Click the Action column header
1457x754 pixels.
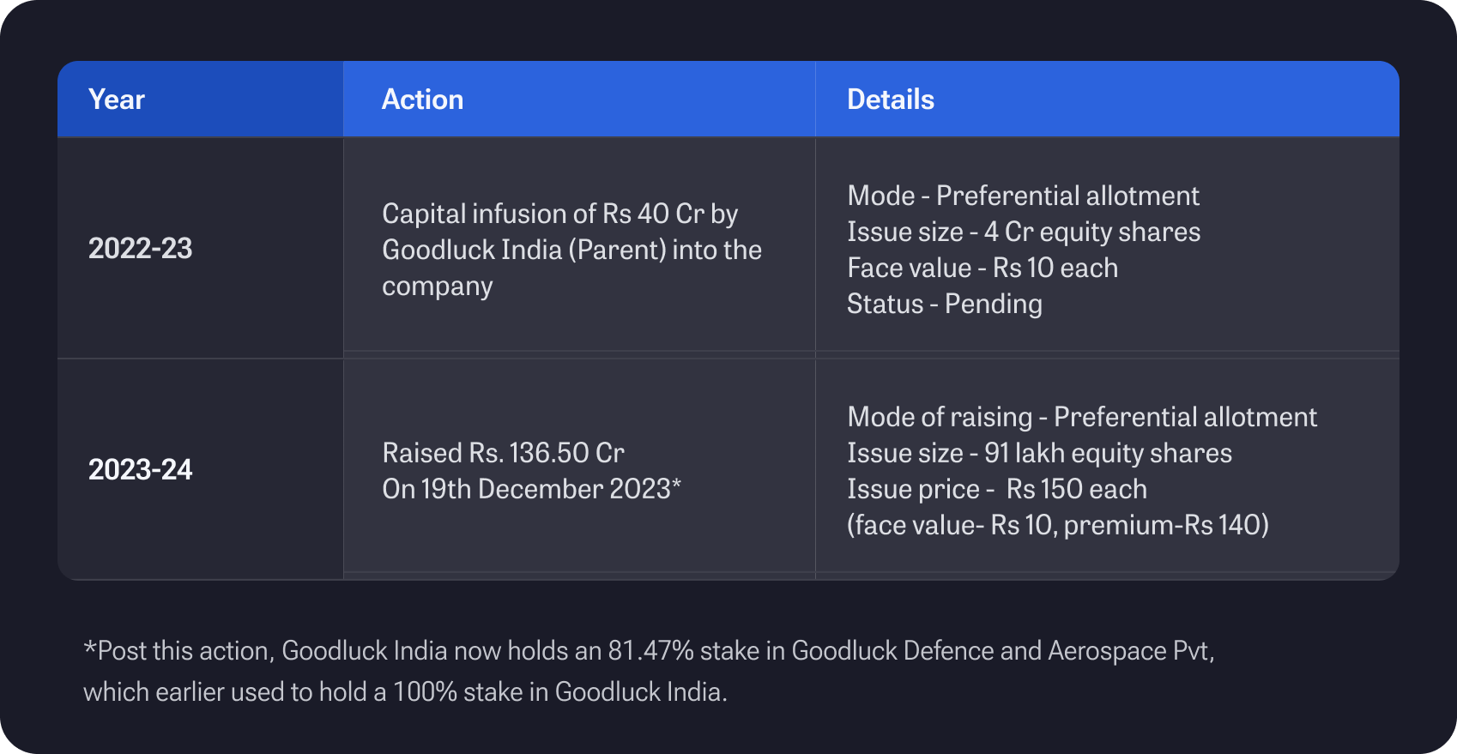pos(422,100)
